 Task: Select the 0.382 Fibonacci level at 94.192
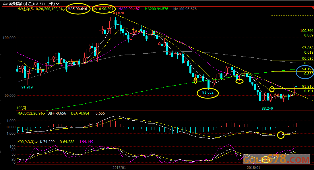[x=309, y=74]
